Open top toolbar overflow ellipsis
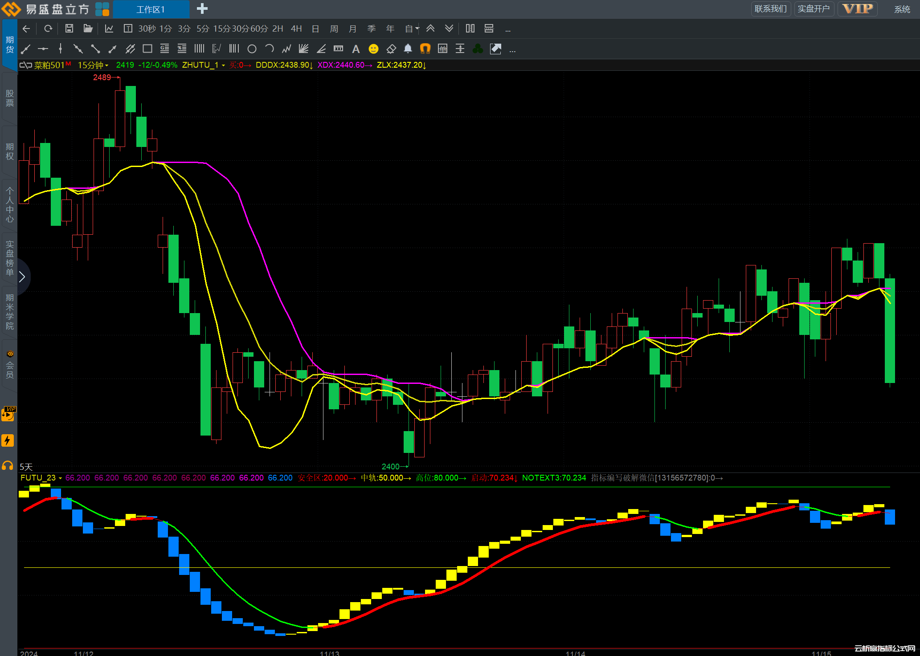Screen dimensions: 920x656 [507, 30]
